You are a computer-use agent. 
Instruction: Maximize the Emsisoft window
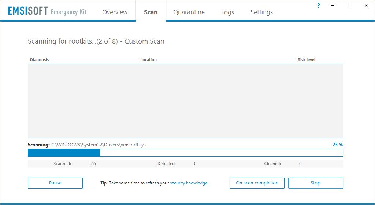coord(349,5)
